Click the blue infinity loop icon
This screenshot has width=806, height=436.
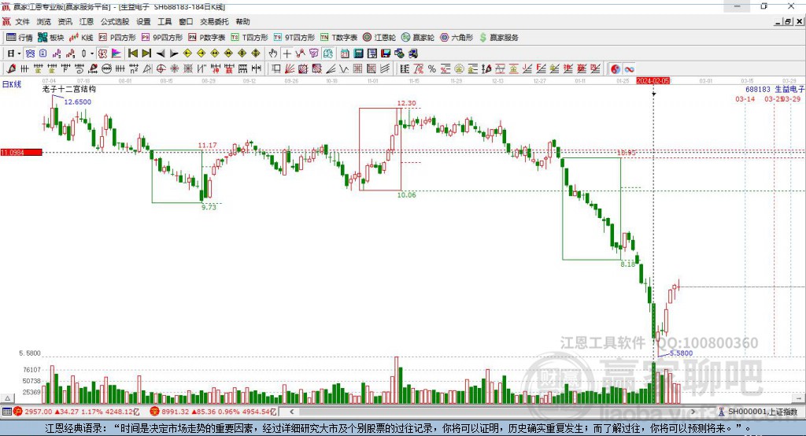tap(629, 69)
